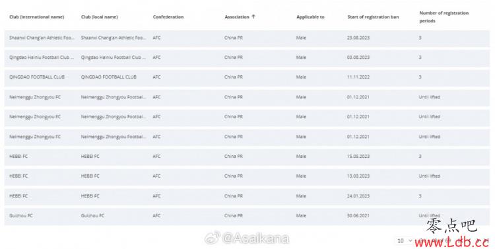This screenshot has height=249, width=495.
Task: Click the 23.08.2023 ban date cell
Action: (358, 38)
